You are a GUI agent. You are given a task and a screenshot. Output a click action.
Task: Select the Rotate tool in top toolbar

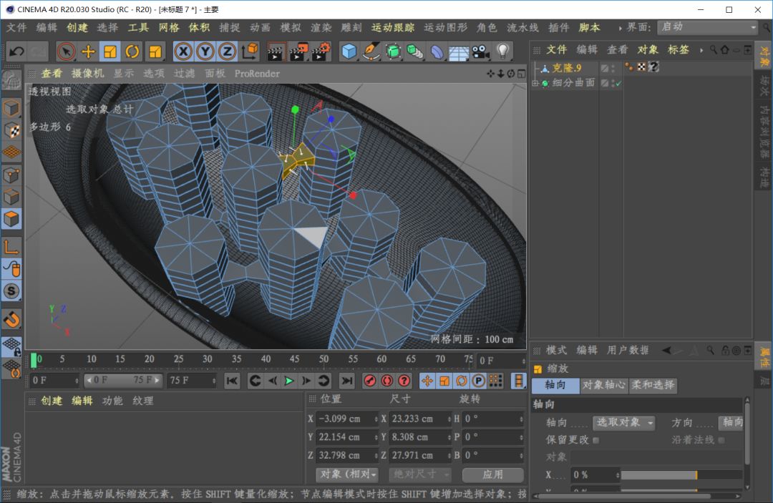coord(132,52)
